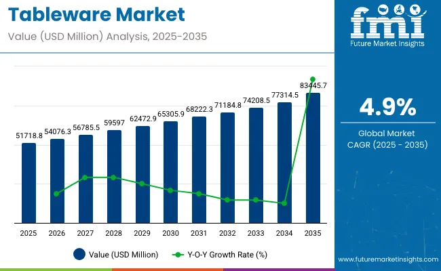Click the 2026 bar
This screenshot has width=441, height=271.
point(57,181)
